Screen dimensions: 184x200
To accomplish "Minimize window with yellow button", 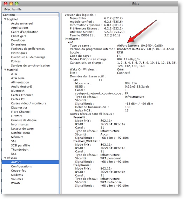I will (11, 4).
